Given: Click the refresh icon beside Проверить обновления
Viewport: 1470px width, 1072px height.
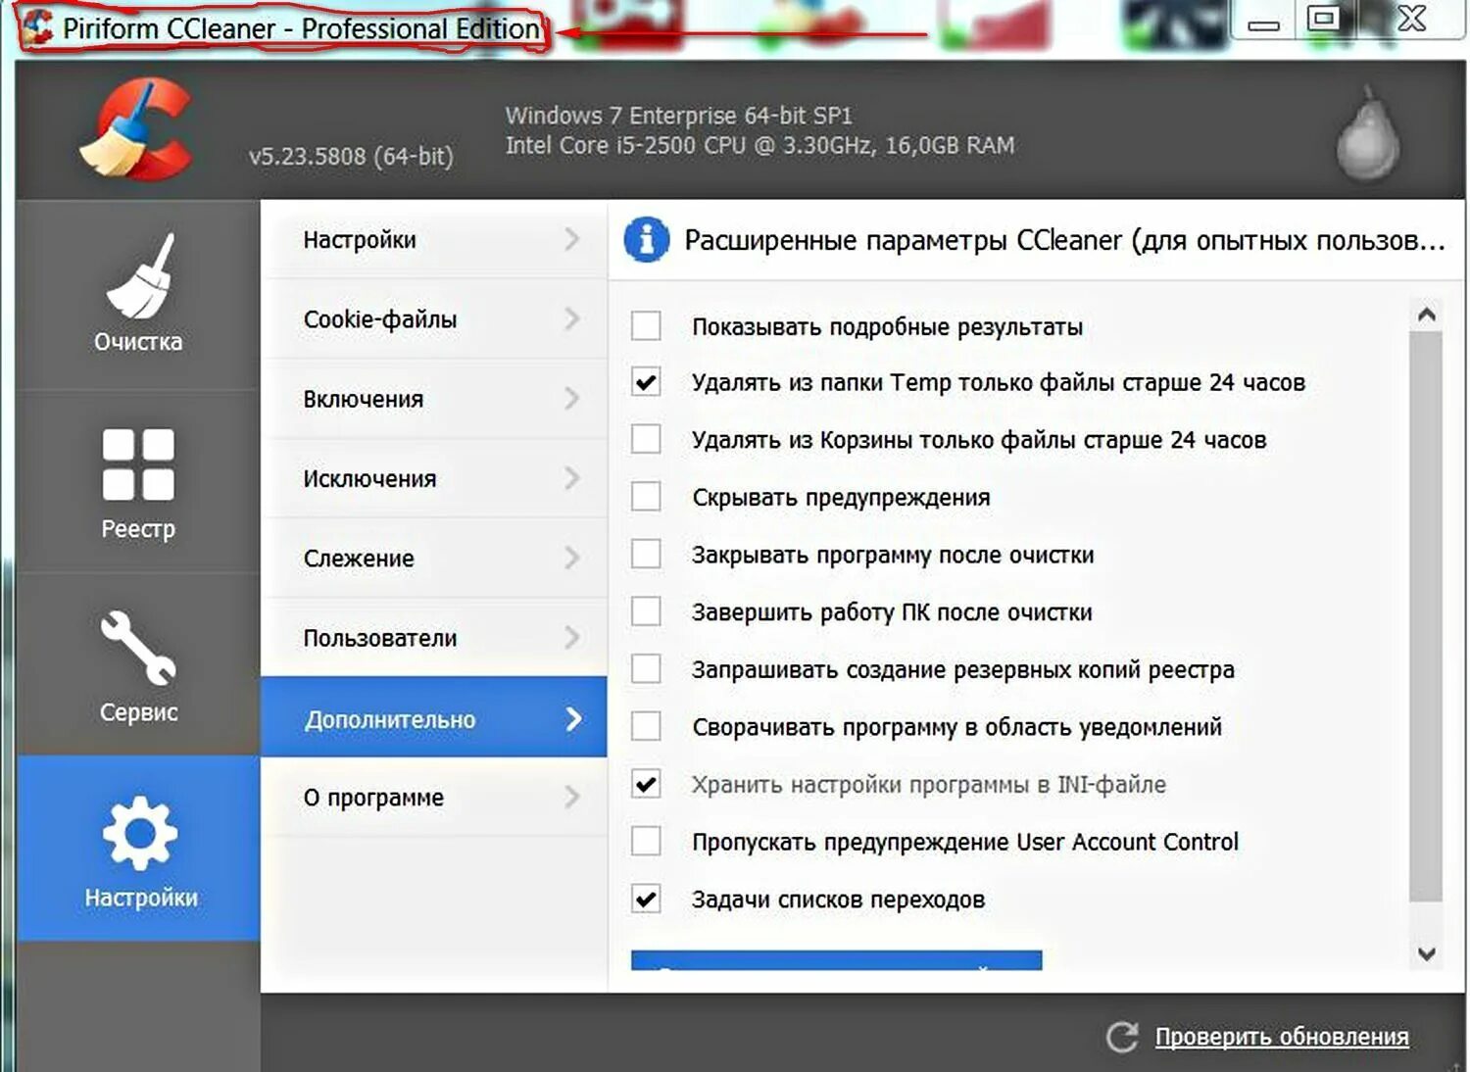Looking at the screenshot, I should pyautogui.click(x=1122, y=1037).
